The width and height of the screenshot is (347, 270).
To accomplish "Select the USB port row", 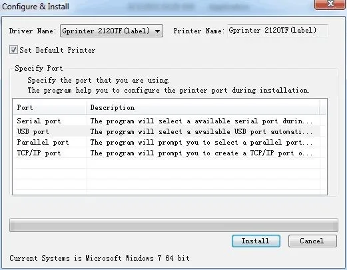I will tap(167, 131).
